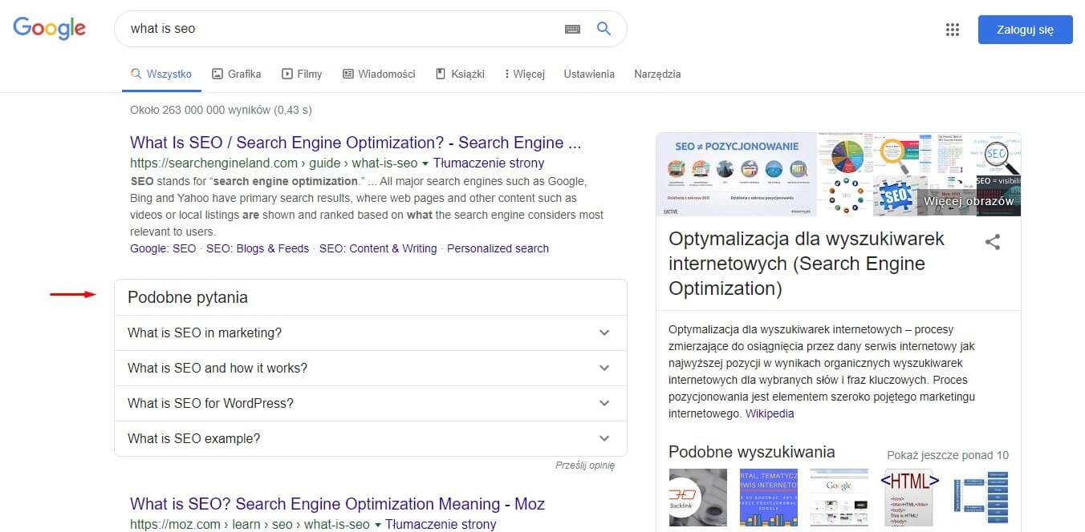Expand 'What is SEO and how it works?'
The width and height of the screenshot is (1085, 532).
click(x=370, y=369)
